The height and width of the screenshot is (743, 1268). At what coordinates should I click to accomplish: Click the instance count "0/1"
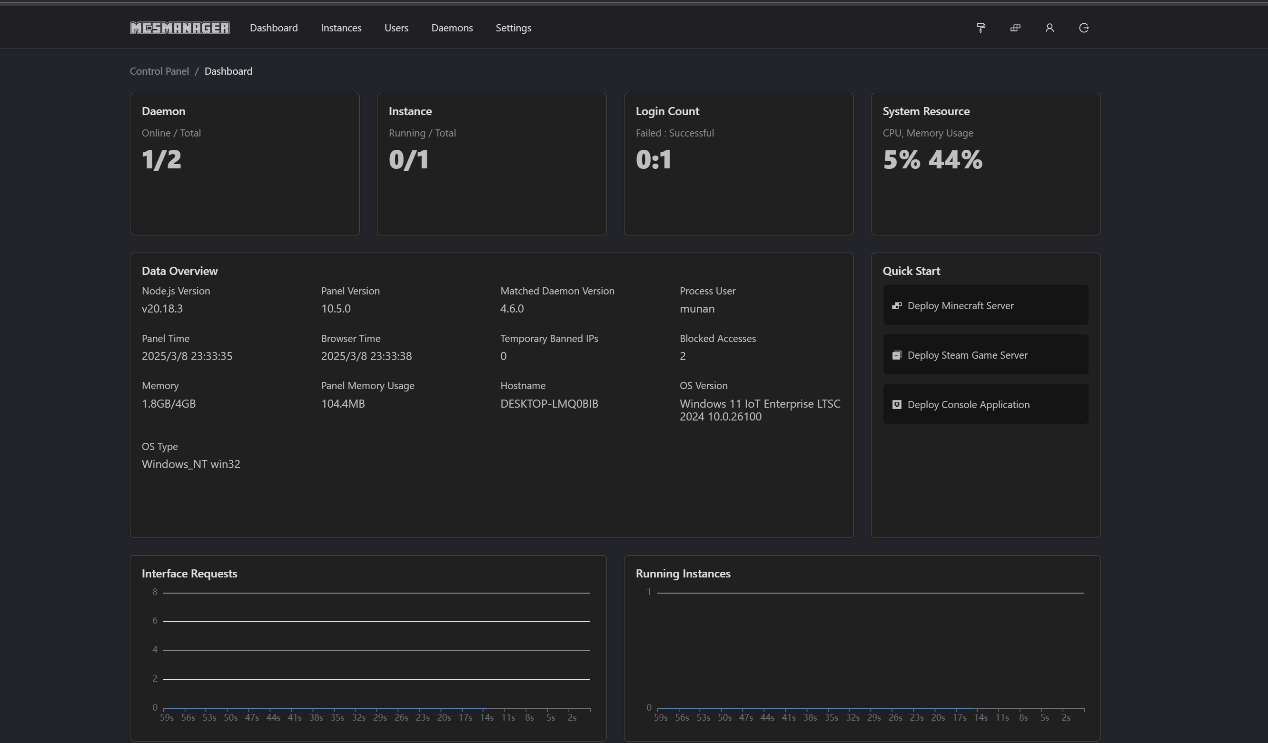pos(408,159)
